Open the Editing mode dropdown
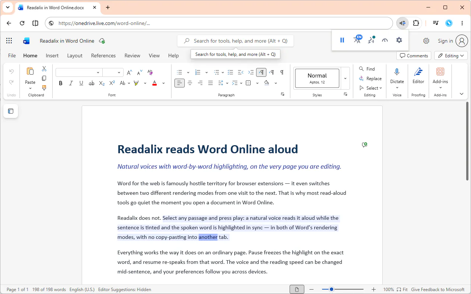 (451, 56)
